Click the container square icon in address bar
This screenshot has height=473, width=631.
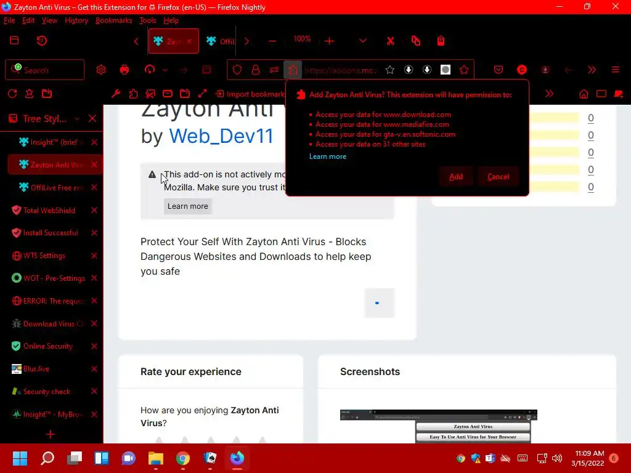point(445,70)
